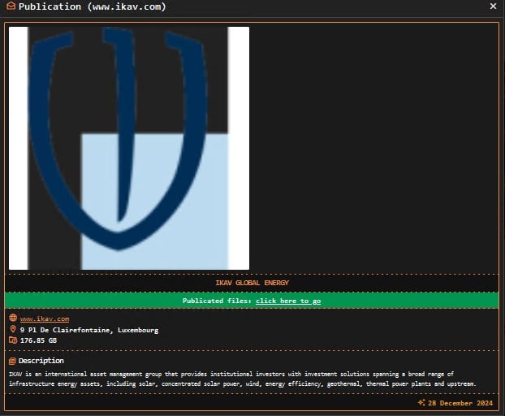Open the www.ikav.com website link
505x416 pixels.
pyautogui.click(x=45, y=318)
